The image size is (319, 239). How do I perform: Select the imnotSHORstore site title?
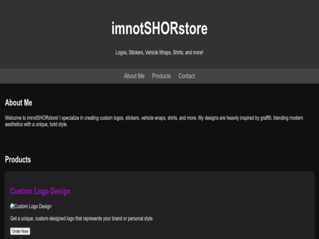pyautogui.click(x=159, y=29)
